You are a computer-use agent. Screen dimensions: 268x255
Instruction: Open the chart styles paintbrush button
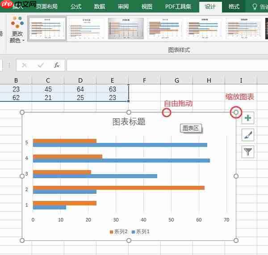point(248,135)
